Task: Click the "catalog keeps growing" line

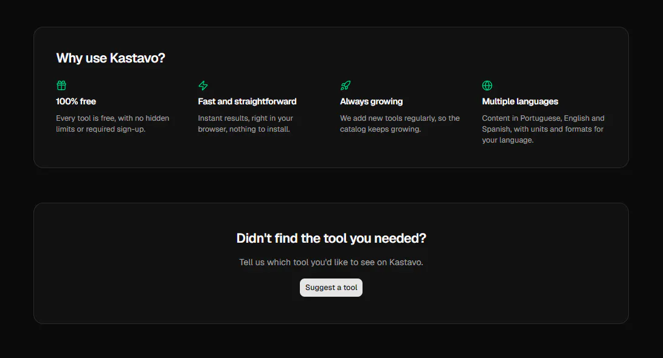Action: [381, 129]
